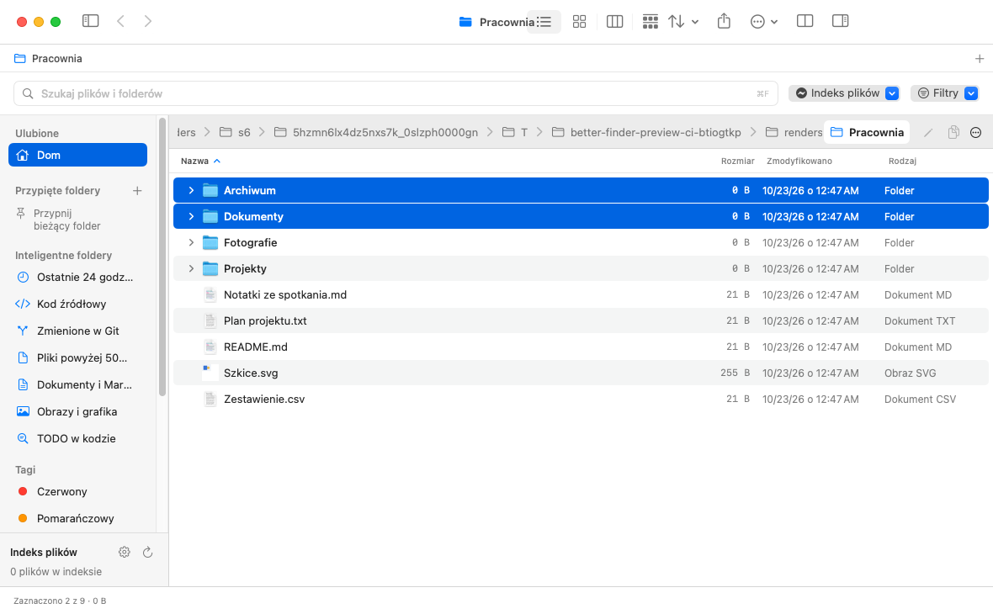Sort by the Zmodyfikowano column header
The height and width of the screenshot is (614, 993).
click(799, 161)
